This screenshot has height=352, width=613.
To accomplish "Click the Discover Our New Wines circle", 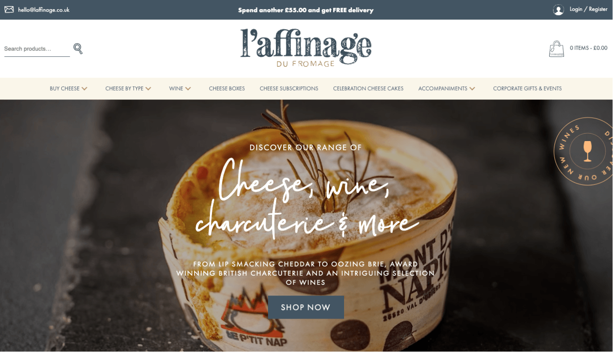I will click(584, 151).
